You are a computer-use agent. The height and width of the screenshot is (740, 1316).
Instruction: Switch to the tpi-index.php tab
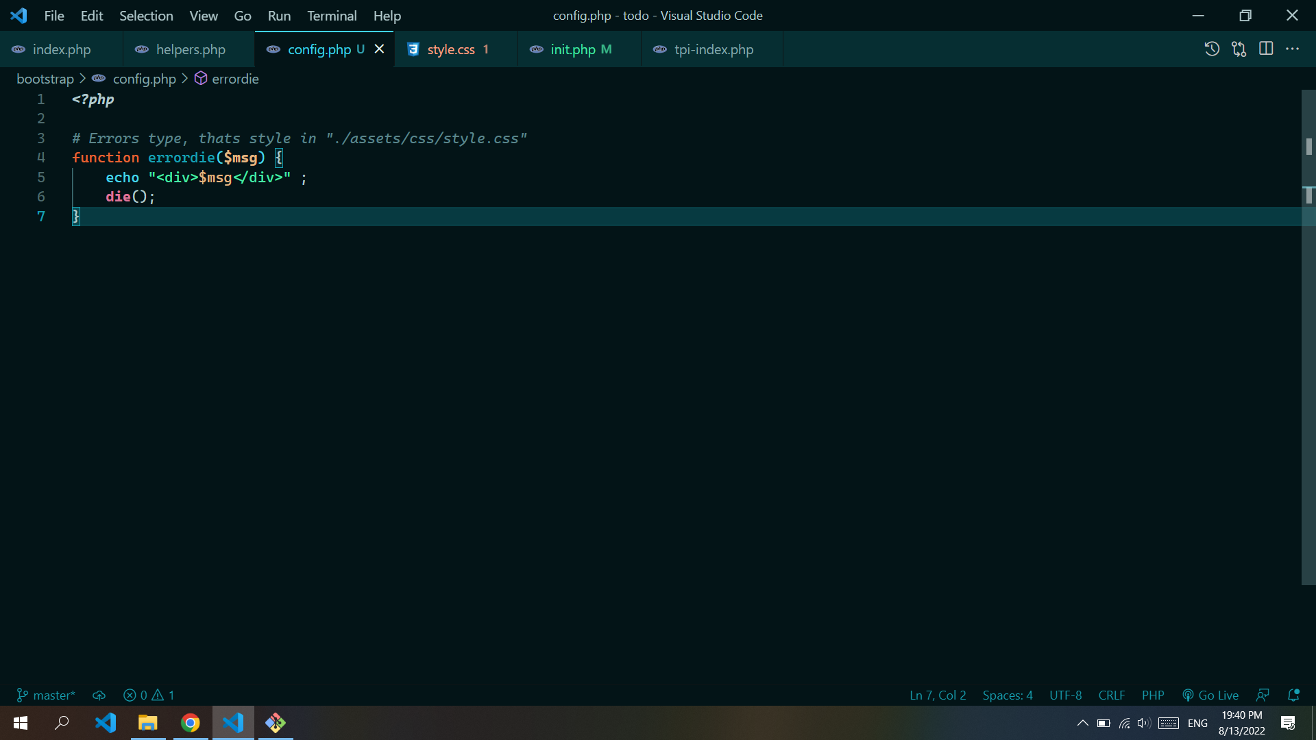(714, 49)
